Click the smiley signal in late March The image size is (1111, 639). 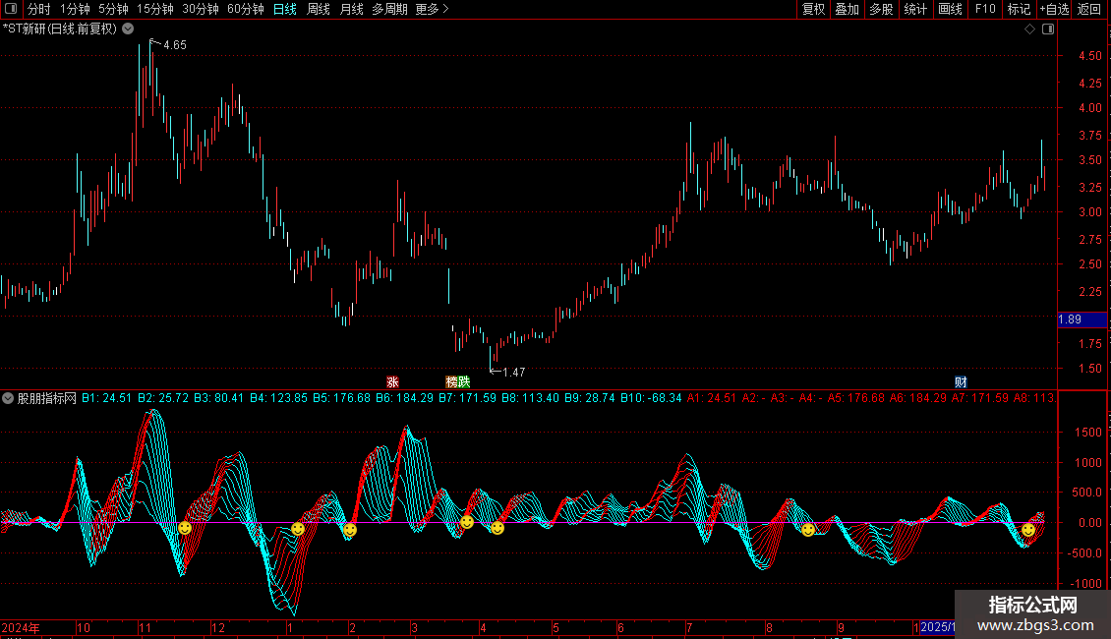pyautogui.click(x=467, y=522)
